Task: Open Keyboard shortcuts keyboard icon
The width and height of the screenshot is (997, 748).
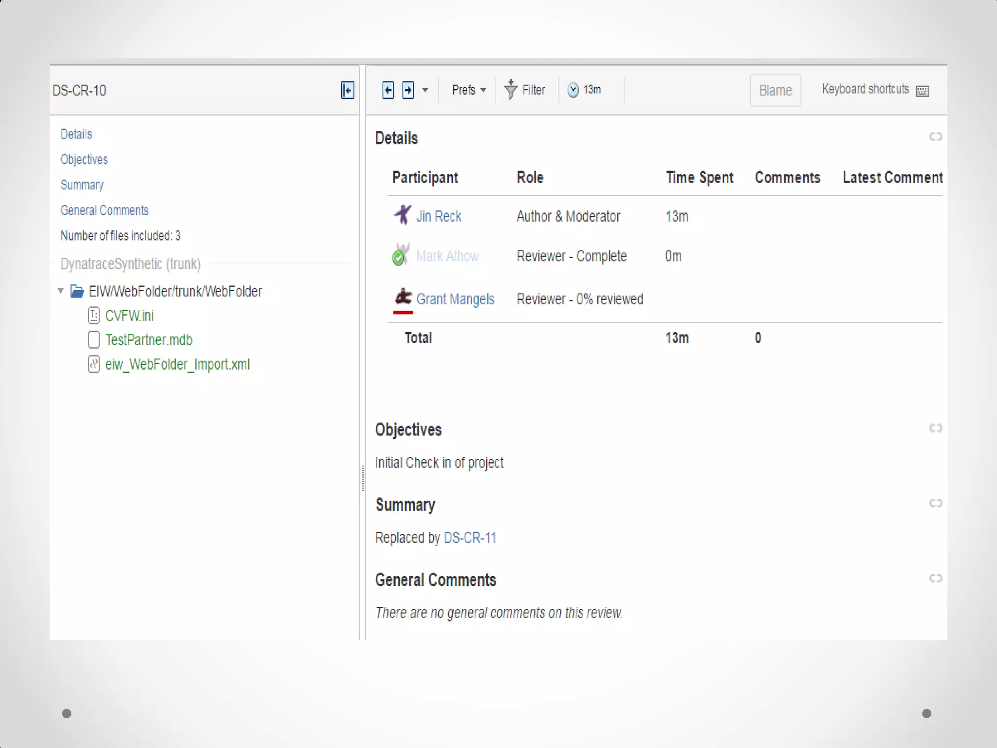Action: pyautogui.click(x=922, y=91)
